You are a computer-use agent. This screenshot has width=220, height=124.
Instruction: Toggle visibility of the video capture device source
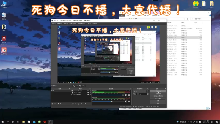point(88,91)
